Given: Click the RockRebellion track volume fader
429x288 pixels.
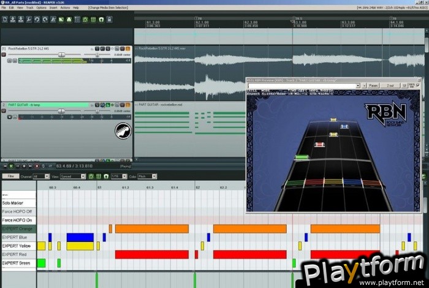Looking at the screenshot, I should pyautogui.click(x=61, y=55).
